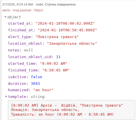This screenshot has width=136, height=120.
Task: Select the timestamp 2/7/2026, 8:24:14 AM
Action: pos(18,4)
